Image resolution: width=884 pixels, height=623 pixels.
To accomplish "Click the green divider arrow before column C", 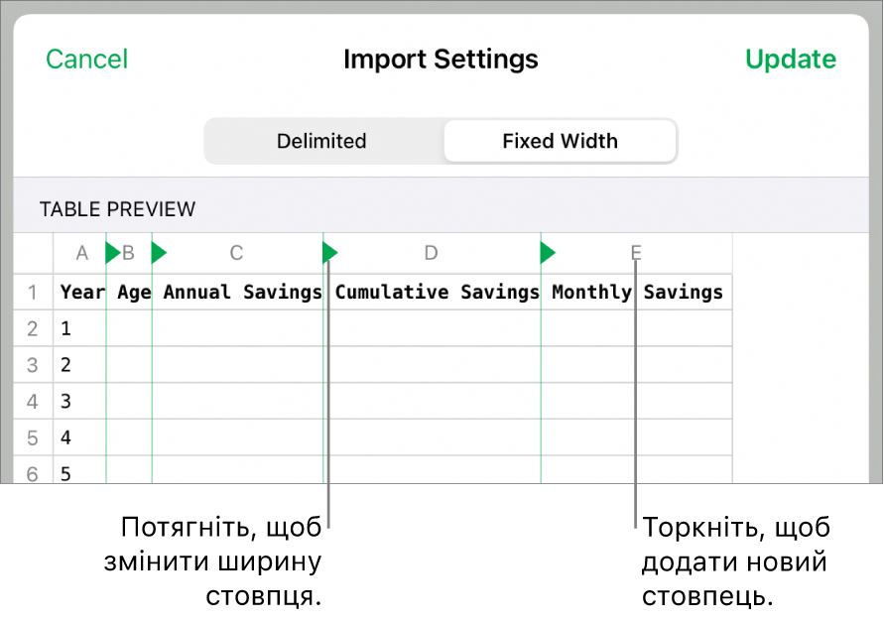I will pos(159,253).
